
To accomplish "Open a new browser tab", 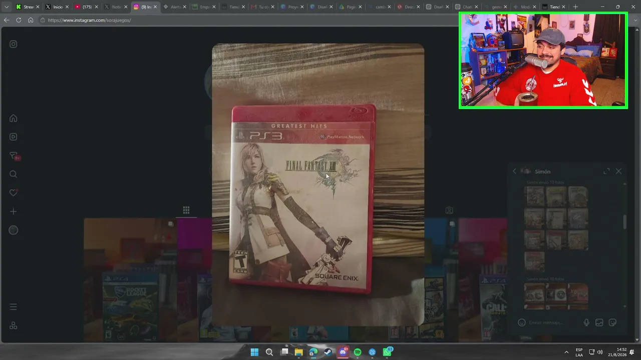I will [575, 7].
